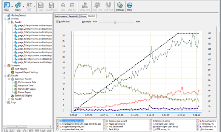Enable the Avg response time, sec series
This screenshot has width=221, height=132.
pyautogui.click(x=57, y=121)
